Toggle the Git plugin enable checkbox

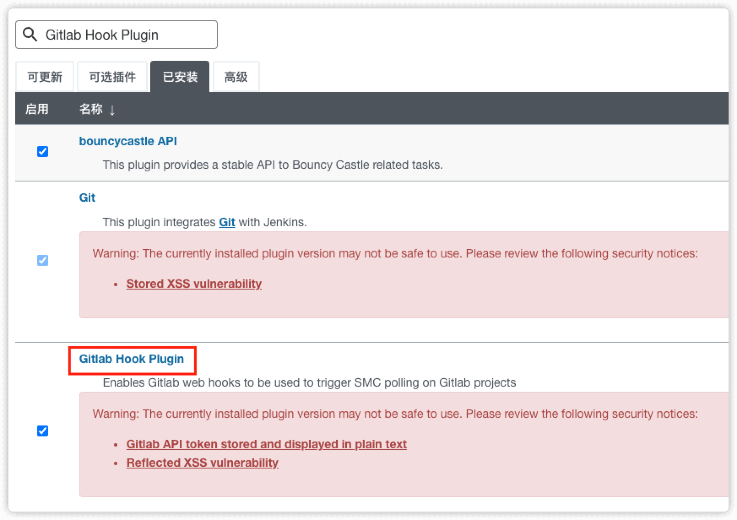[43, 260]
